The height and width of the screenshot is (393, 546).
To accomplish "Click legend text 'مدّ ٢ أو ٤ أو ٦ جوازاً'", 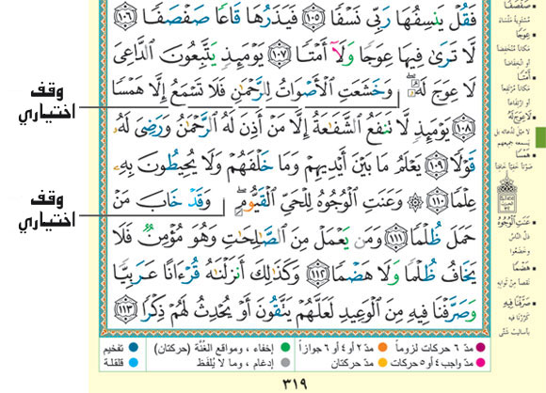I will [x=337, y=348].
